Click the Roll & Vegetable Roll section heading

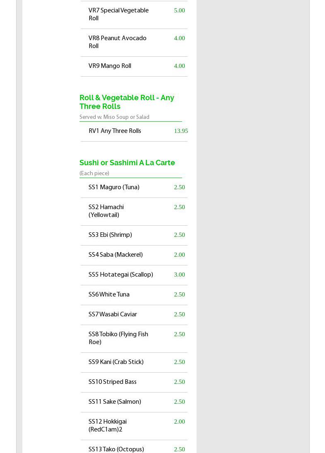coord(127,102)
